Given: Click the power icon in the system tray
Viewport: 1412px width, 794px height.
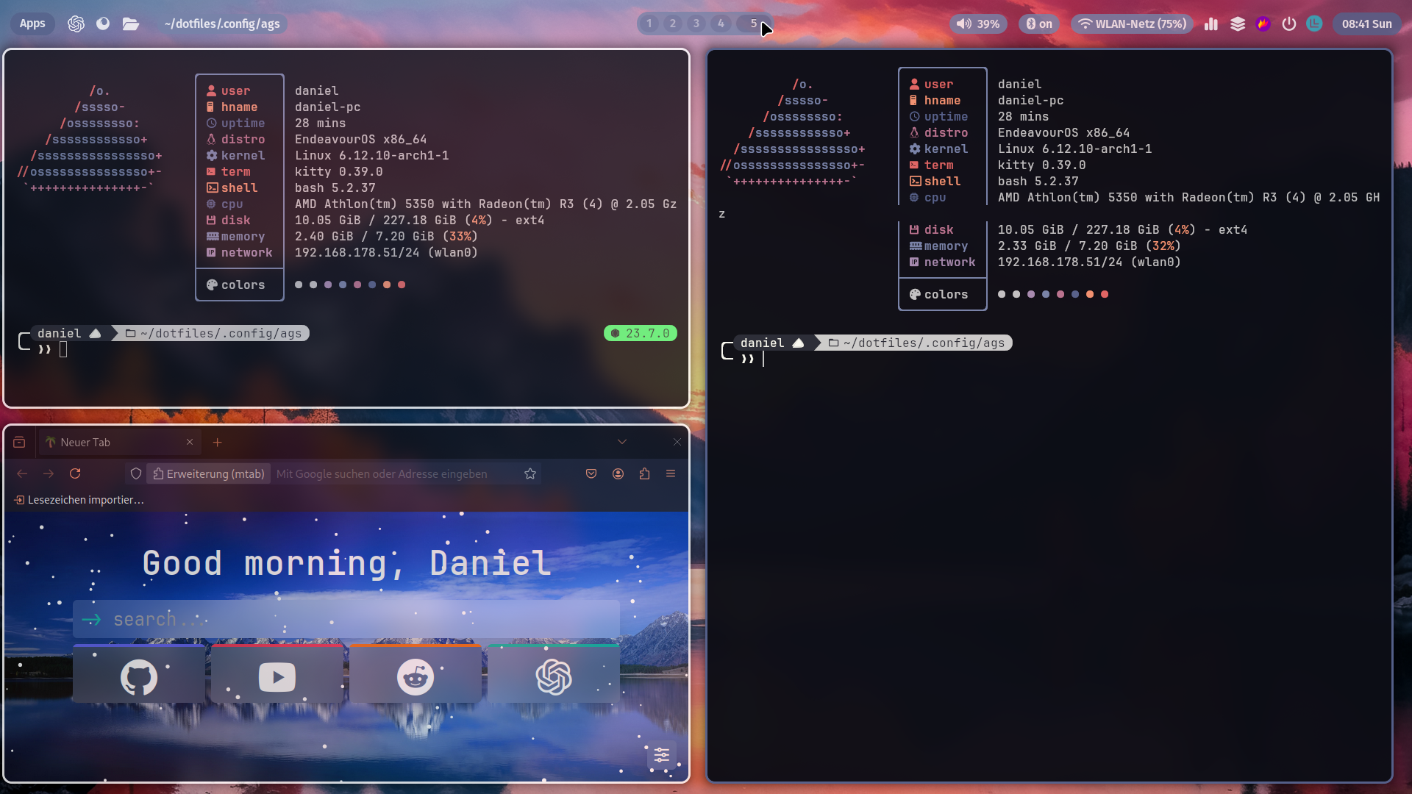Looking at the screenshot, I should [x=1288, y=24].
